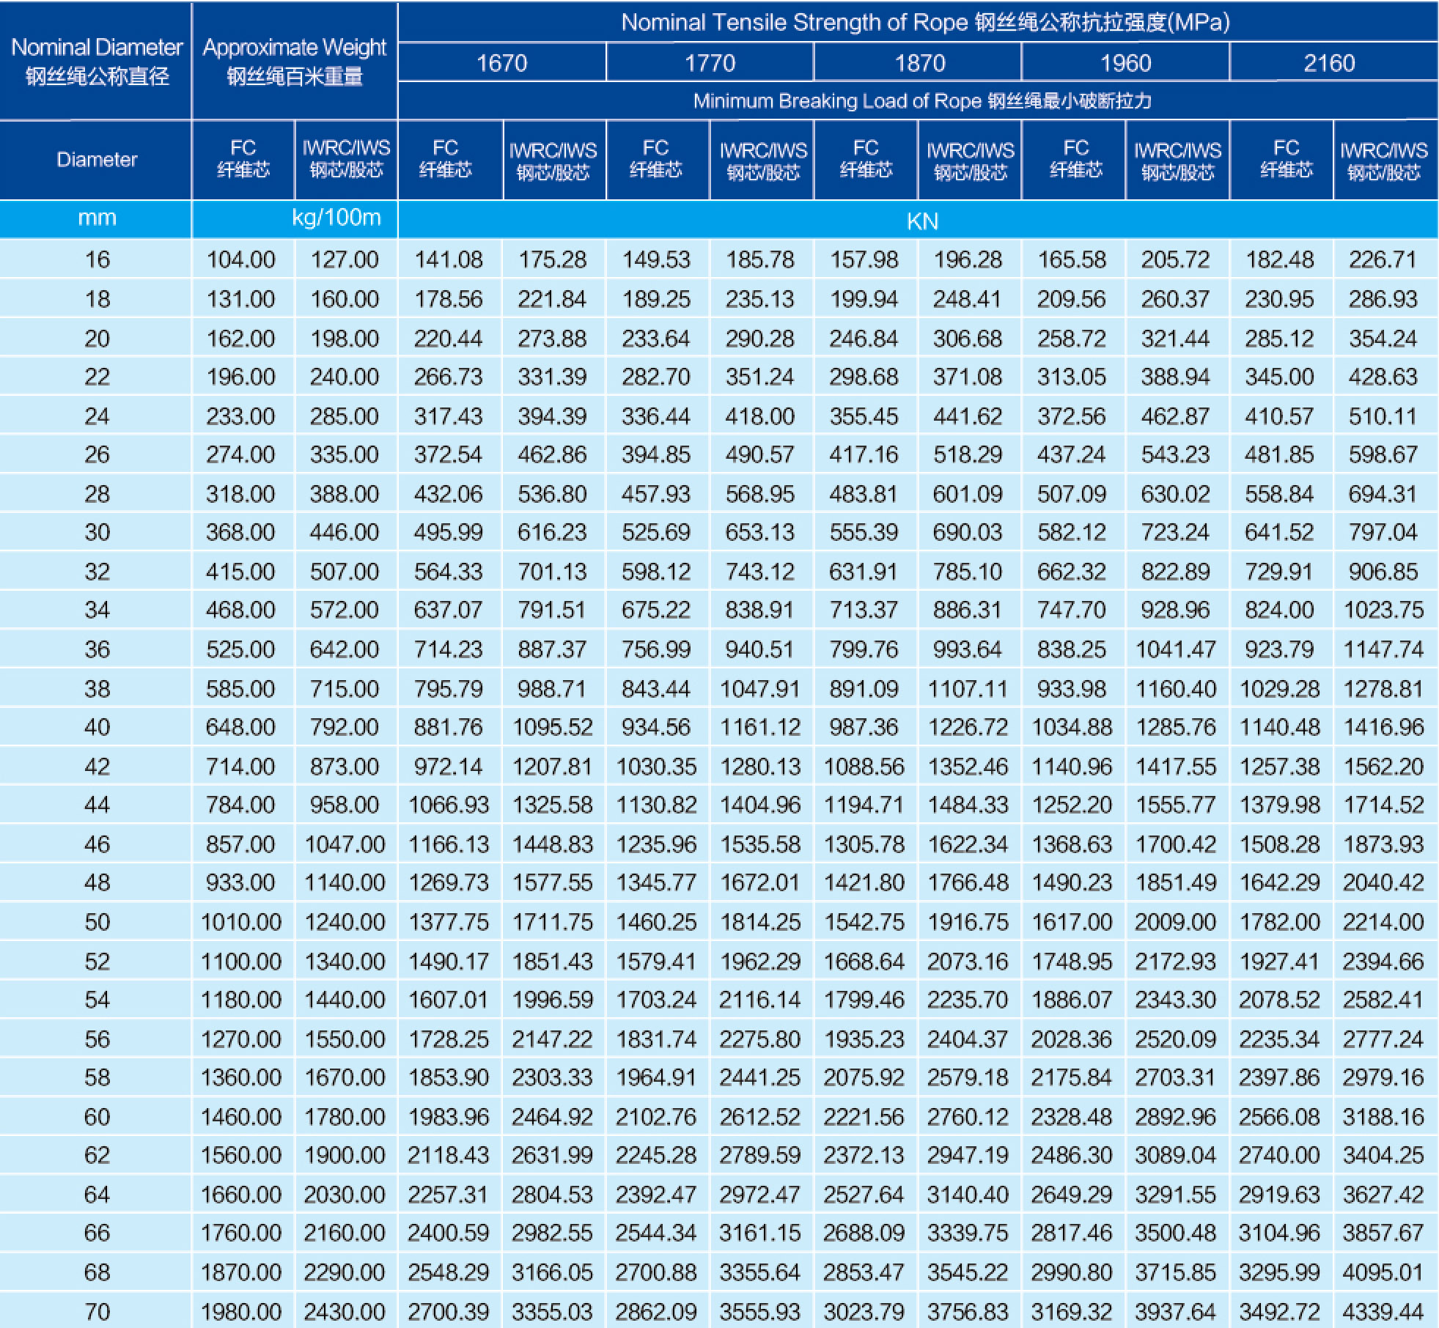This screenshot has height=1328, width=1439.
Task: Click the diameter 70 row label
Action: 97,1311
